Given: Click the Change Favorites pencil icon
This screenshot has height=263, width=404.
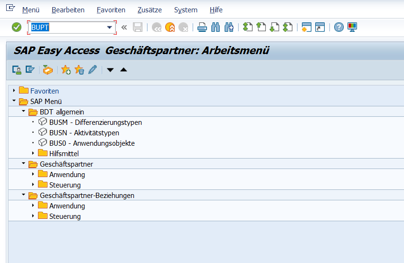Looking at the screenshot, I should pyautogui.click(x=93, y=70).
